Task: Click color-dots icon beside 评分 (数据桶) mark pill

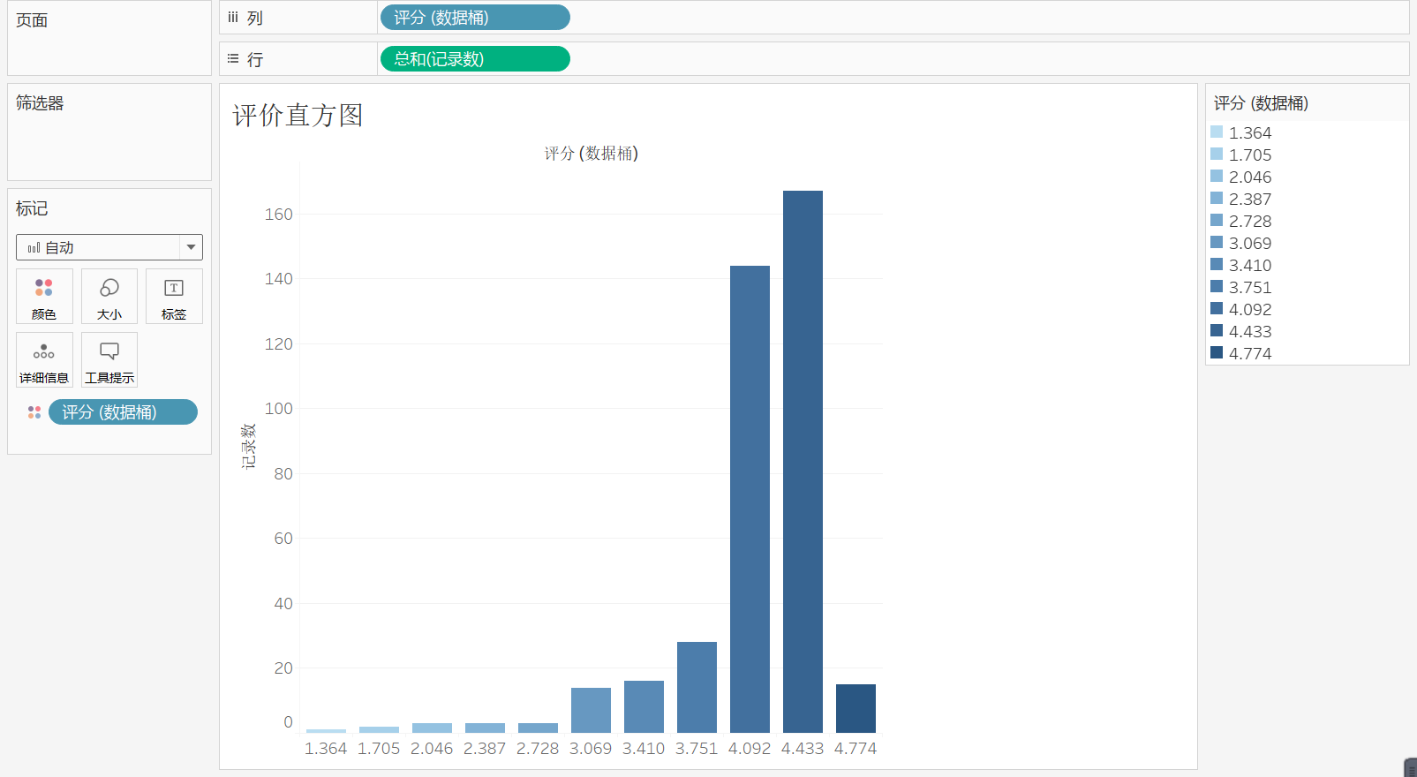Action: click(34, 412)
